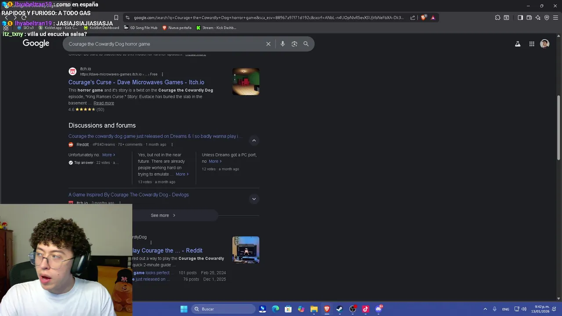Read more of Courage's Curse description
Image resolution: width=562 pixels, height=316 pixels.
(104, 103)
